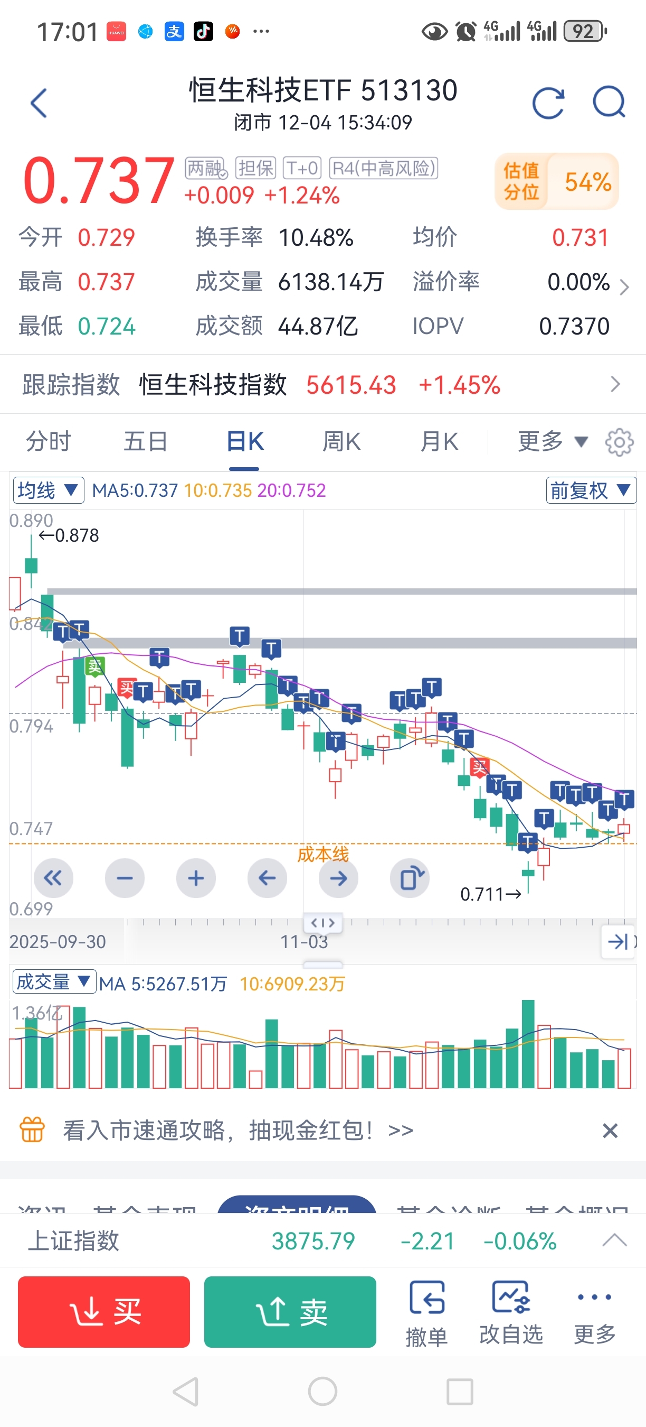
Task: Switch to 周K tab
Action: tap(341, 442)
